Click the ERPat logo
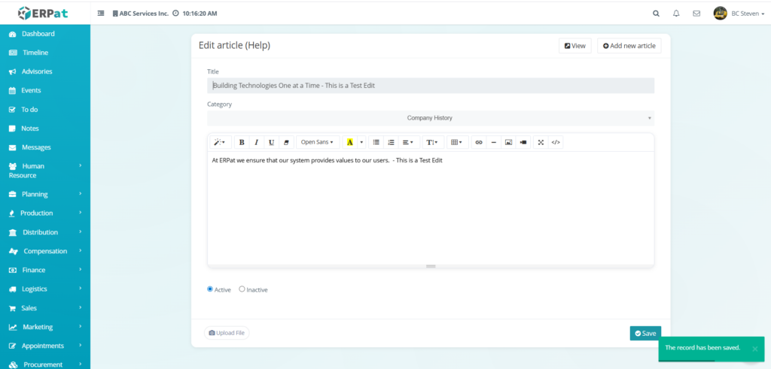Viewport: 771px width, 369px height. tap(43, 14)
